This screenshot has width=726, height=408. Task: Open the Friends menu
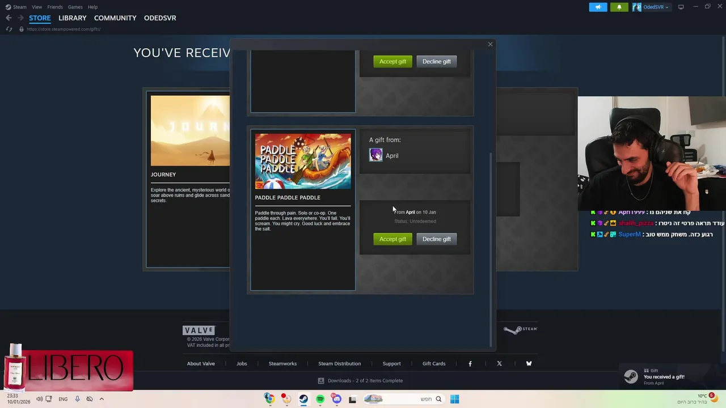click(x=55, y=7)
